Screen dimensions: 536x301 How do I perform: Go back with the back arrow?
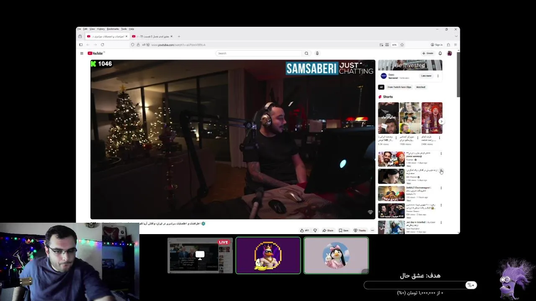88,45
